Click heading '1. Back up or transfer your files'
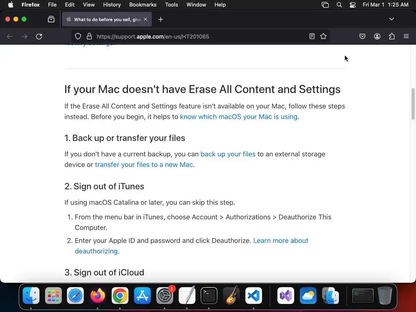This screenshot has height=312, width=416. [x=125, y=138]
